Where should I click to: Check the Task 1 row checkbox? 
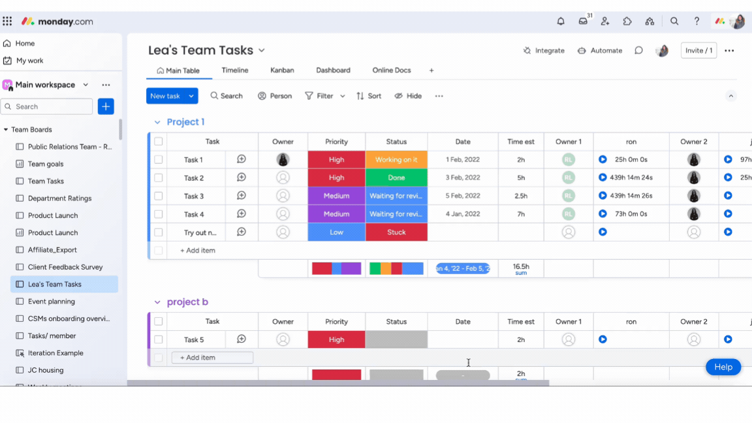(158, 160)
